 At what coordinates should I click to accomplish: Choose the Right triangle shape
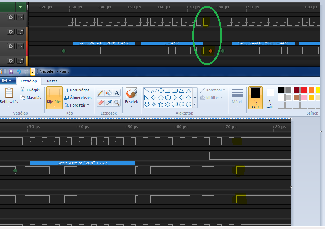coord(147,98)
